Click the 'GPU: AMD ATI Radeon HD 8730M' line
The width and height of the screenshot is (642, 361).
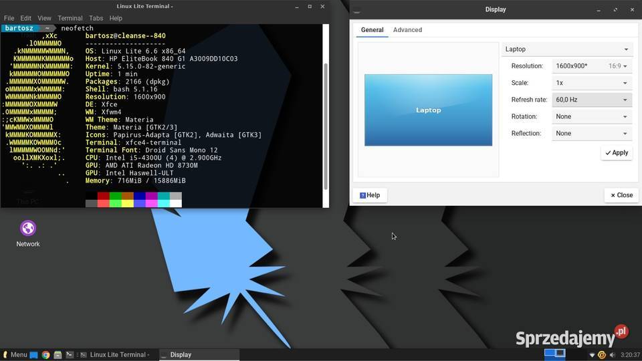(142, 165)
